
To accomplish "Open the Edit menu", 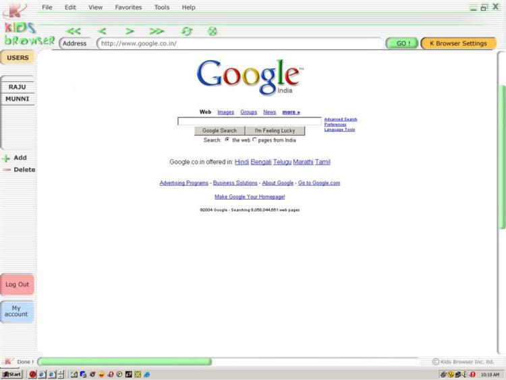I will pos(70,7).
